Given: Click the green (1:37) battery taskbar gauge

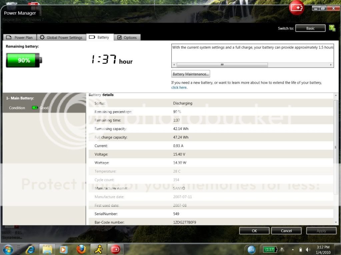Looking at the screenshot, I should click(270, 249).
